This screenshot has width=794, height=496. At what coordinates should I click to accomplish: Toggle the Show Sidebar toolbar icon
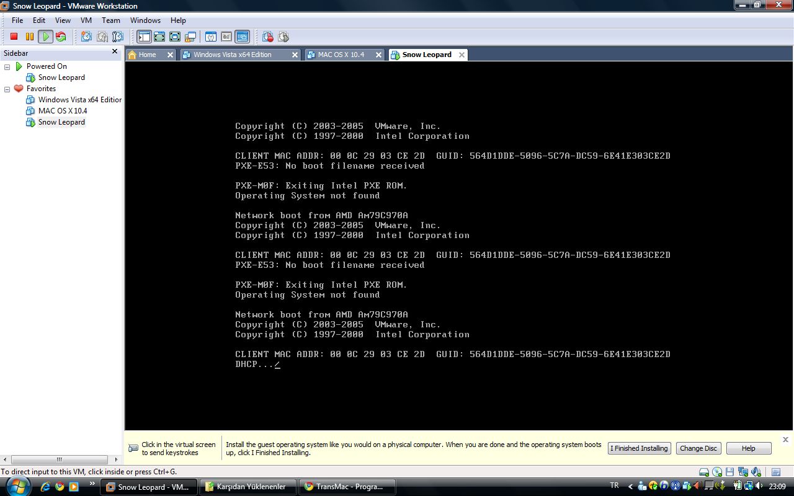pos(144,37)
